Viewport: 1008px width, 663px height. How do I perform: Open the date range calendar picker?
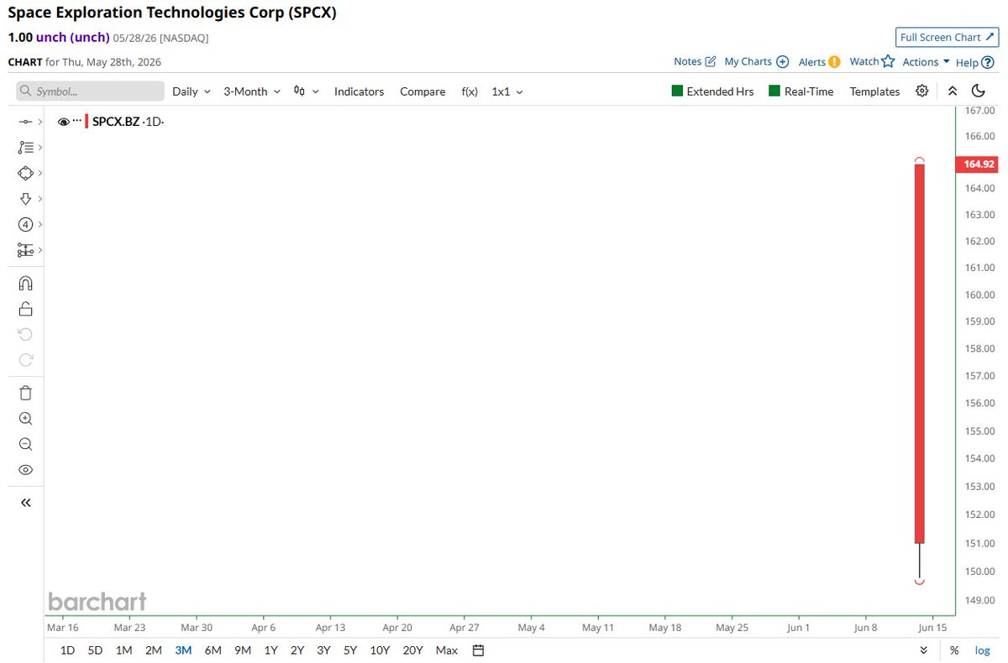pyautogui.click(x=478, y=650)
